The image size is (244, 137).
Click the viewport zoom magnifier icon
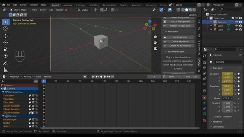coord(155,37)
